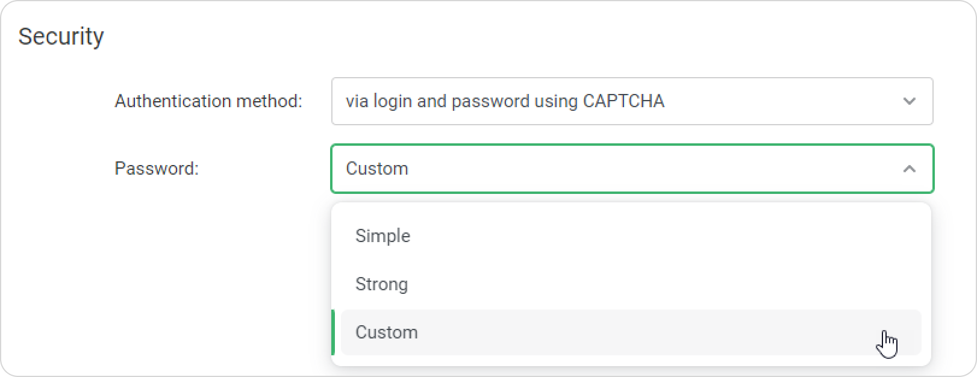977x377 pixels.
Task: Expand authentication options with the down arrow
Action: point(909,101)
